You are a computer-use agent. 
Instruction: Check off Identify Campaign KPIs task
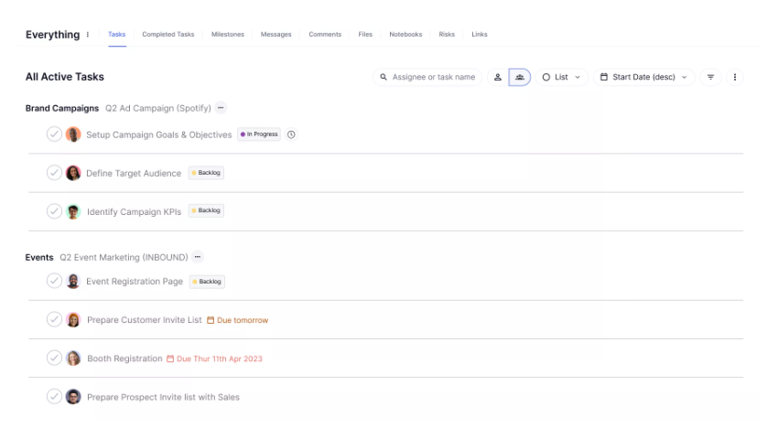click(x=54, y=211)
